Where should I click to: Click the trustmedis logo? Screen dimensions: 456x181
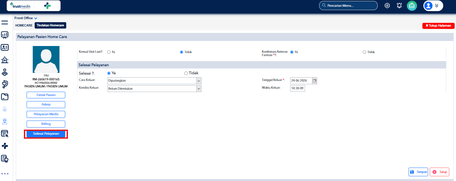click(x=21, y=5)
